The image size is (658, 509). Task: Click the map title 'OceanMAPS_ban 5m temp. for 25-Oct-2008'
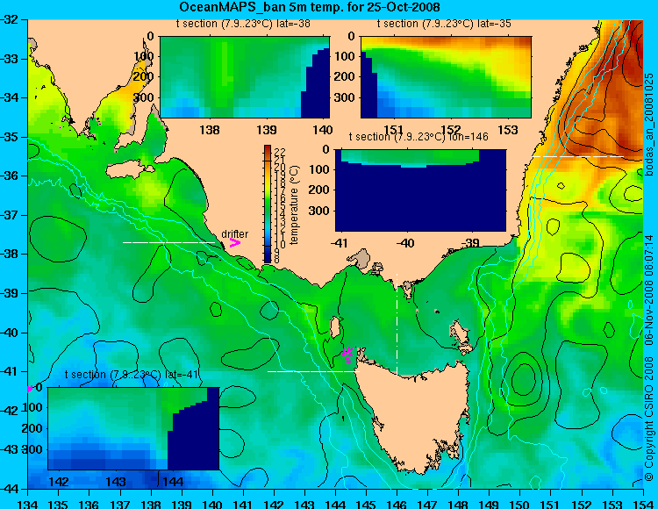tap(310, 7)
